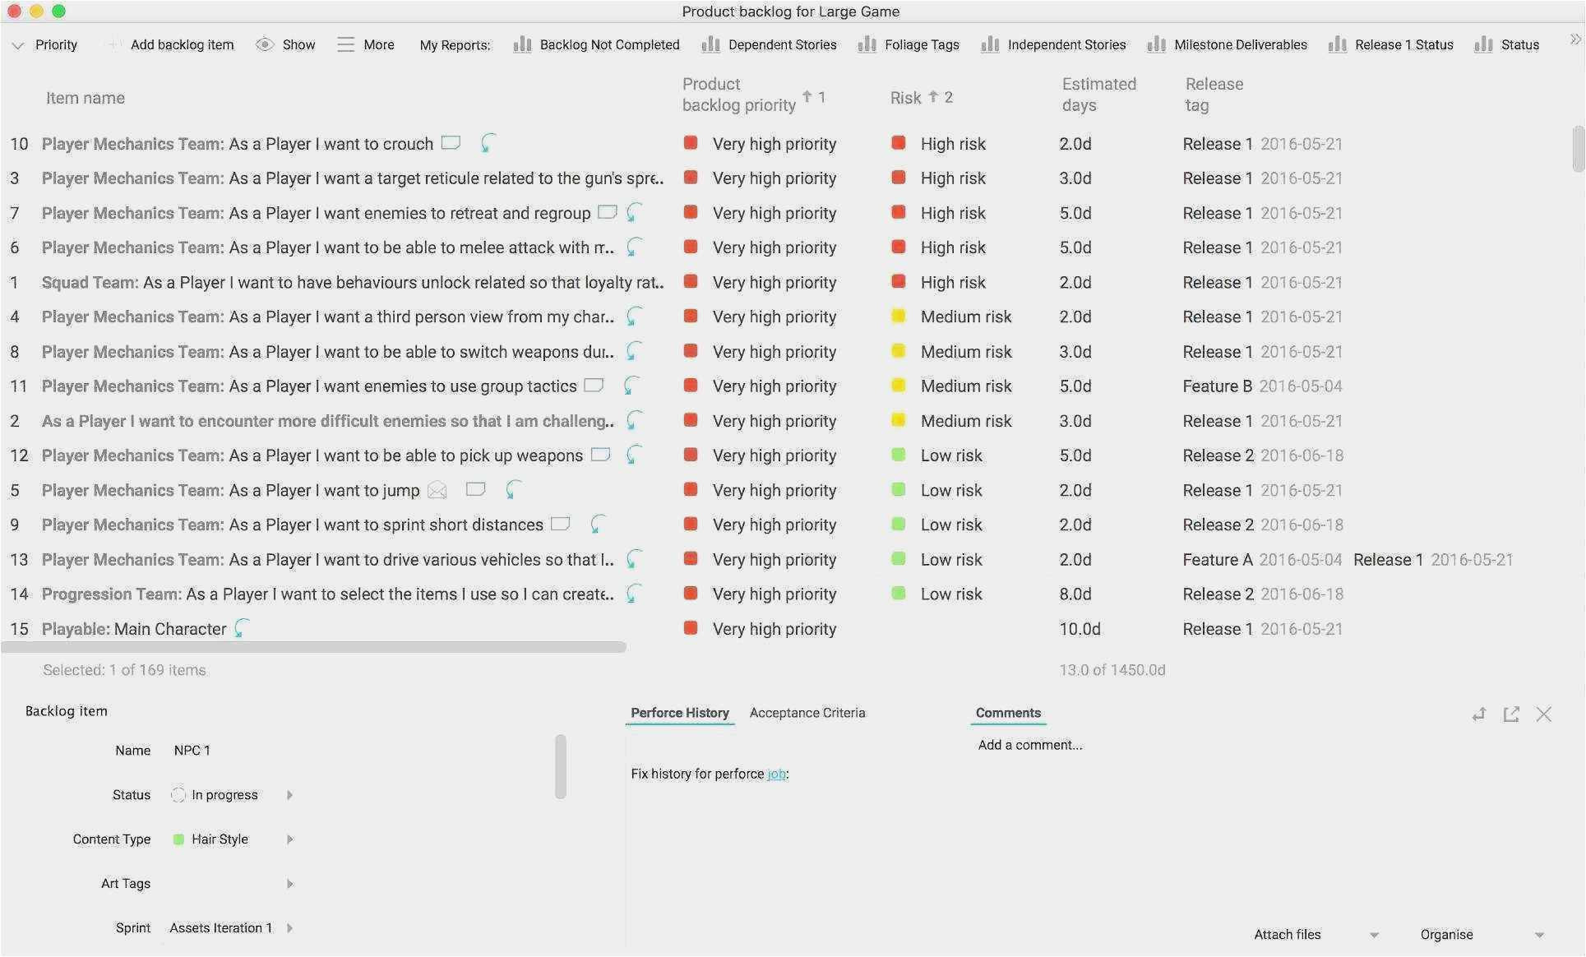Open the Release 1 Status report

click(1406, 43)
